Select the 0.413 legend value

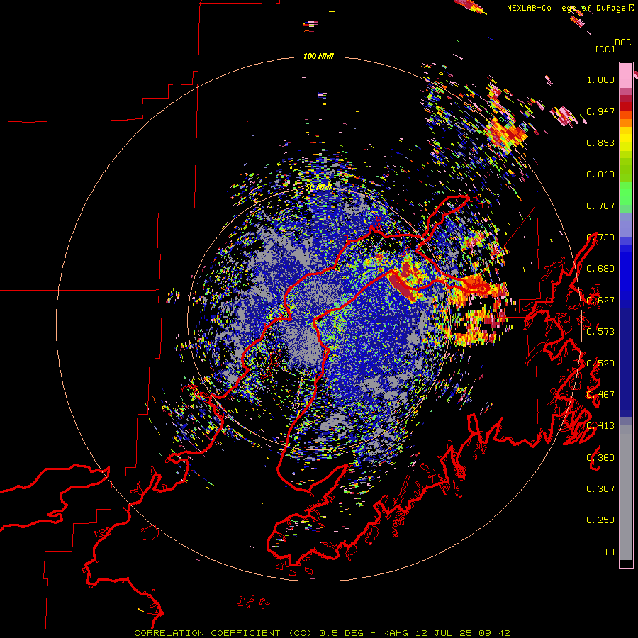pyautogui.click(x=600, y=426)
